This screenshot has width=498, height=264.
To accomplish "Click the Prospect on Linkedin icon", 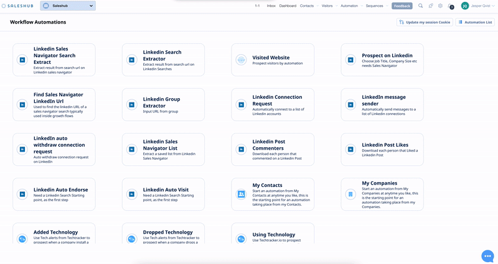I will coord(350,60).
